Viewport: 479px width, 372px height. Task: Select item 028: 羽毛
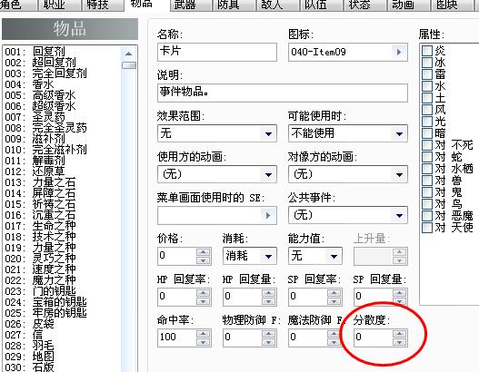pyautogui.click(x=62, y=346)
